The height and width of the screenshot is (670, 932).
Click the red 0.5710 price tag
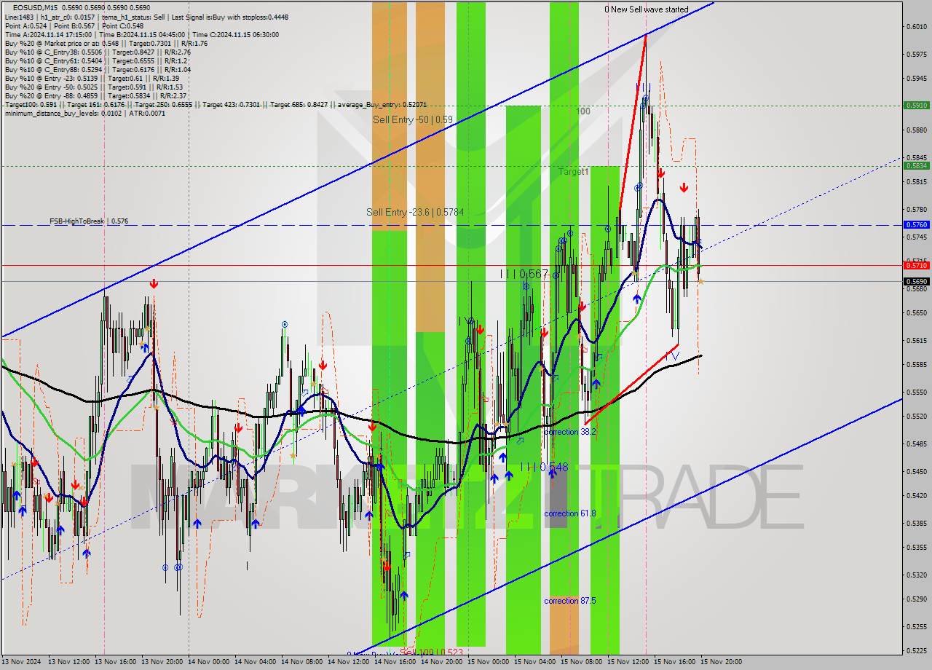[x=916, y=265]
